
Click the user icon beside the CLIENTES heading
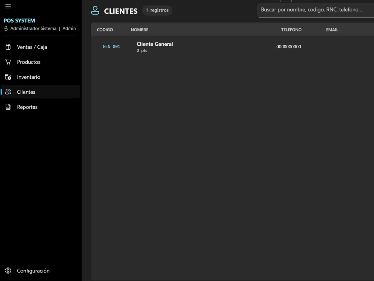[95, 10]
